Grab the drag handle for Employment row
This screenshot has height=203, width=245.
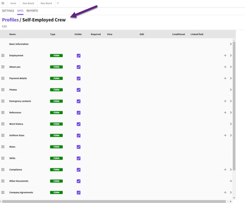3,56
